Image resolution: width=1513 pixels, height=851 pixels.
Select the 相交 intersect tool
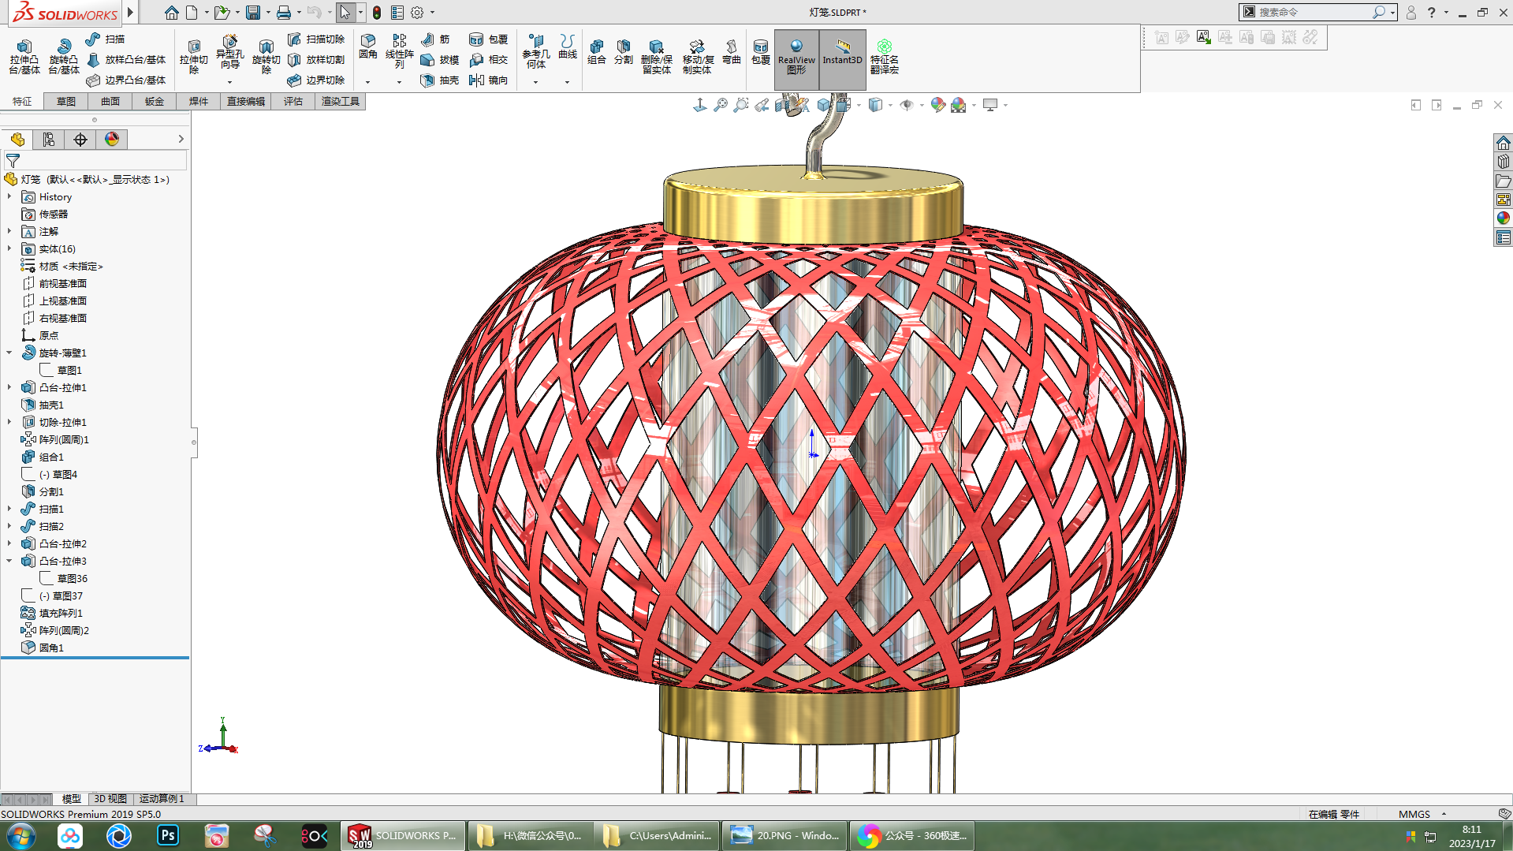(x=488, y=59)
